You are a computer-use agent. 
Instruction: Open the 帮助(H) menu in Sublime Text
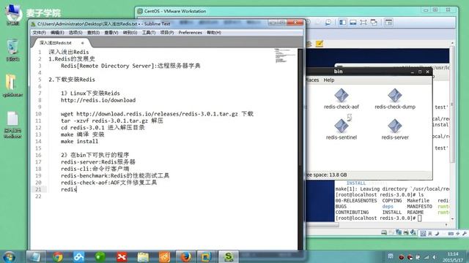[x=214, y=32]
